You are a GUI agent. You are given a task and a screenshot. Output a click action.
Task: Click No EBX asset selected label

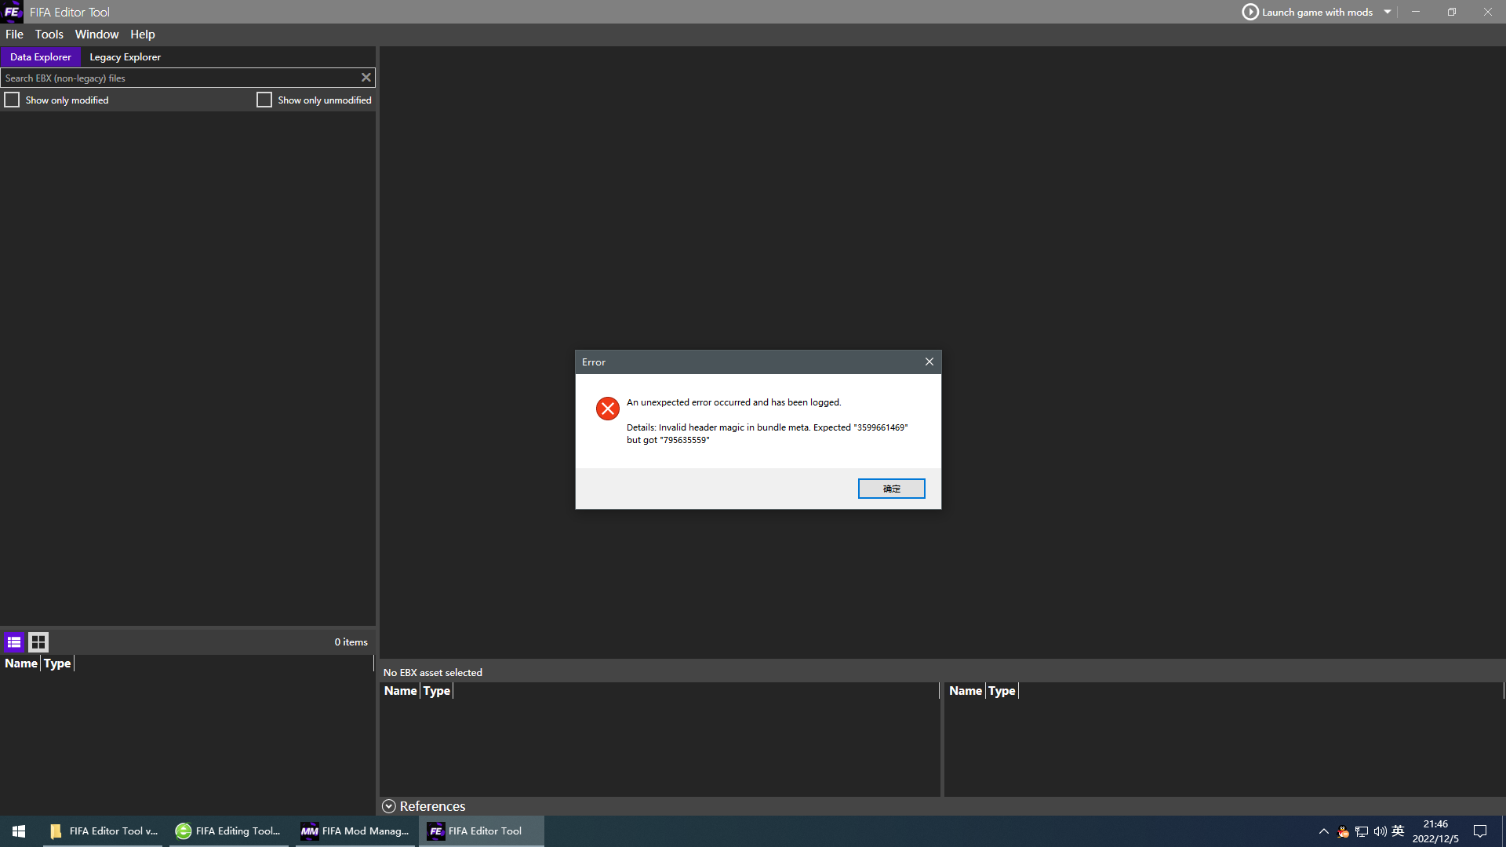coord(433,673)
